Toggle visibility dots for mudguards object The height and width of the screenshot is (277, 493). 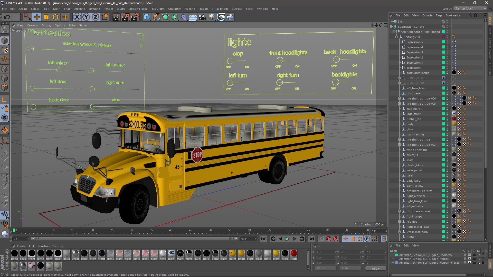pos(447,109)
